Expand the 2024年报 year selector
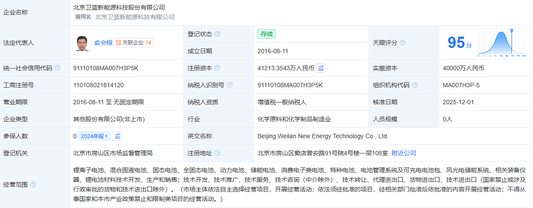533x208 pixels. click(94, 136)
